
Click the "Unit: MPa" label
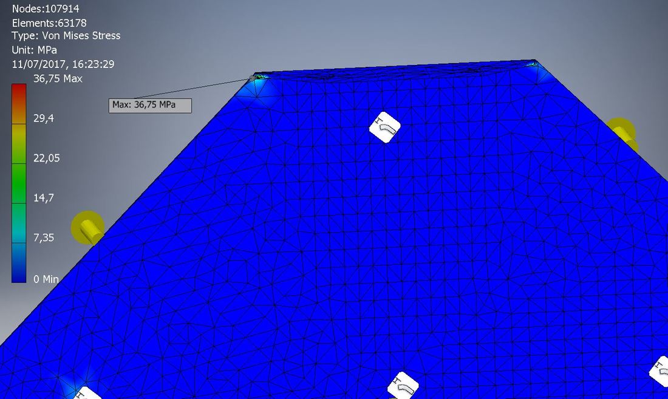click(x=35, y=50)
